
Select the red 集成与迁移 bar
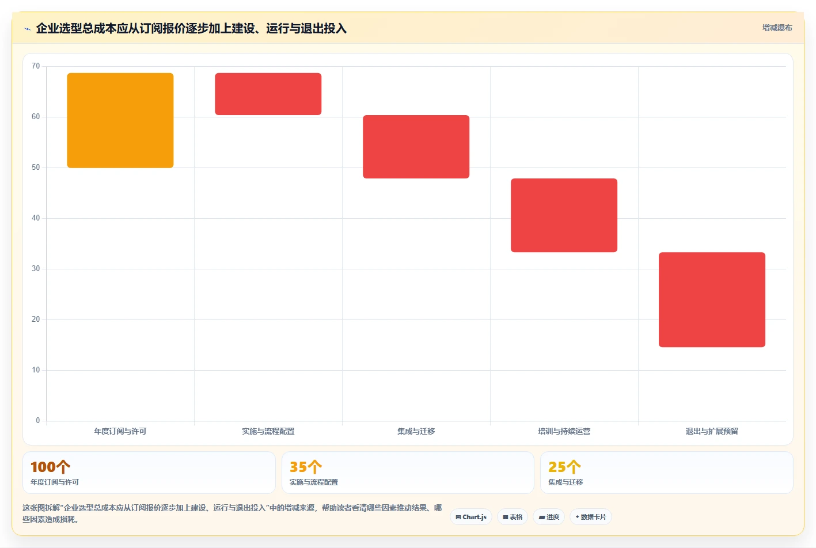pyautogui.click(x=416, y=147)
